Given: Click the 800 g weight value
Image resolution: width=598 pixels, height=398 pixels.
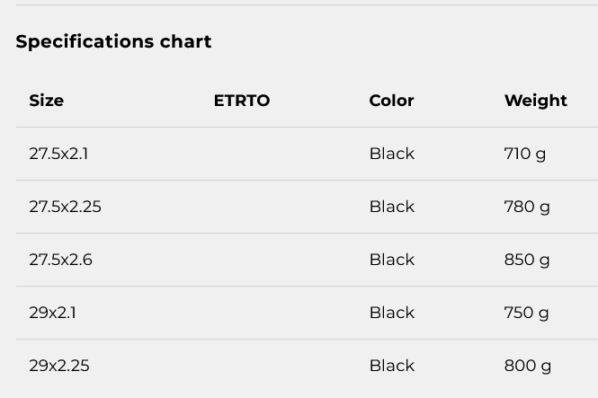Looking at the screenshot, I should pos(528,366).
